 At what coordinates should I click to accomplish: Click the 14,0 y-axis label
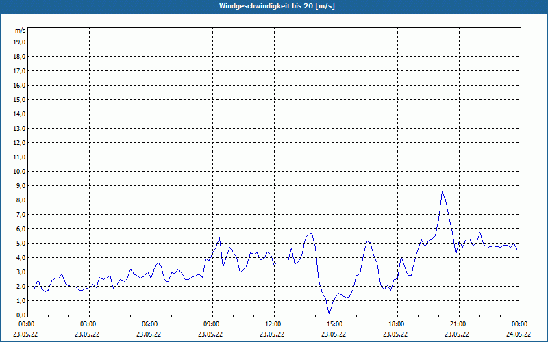tap(20, 114)
